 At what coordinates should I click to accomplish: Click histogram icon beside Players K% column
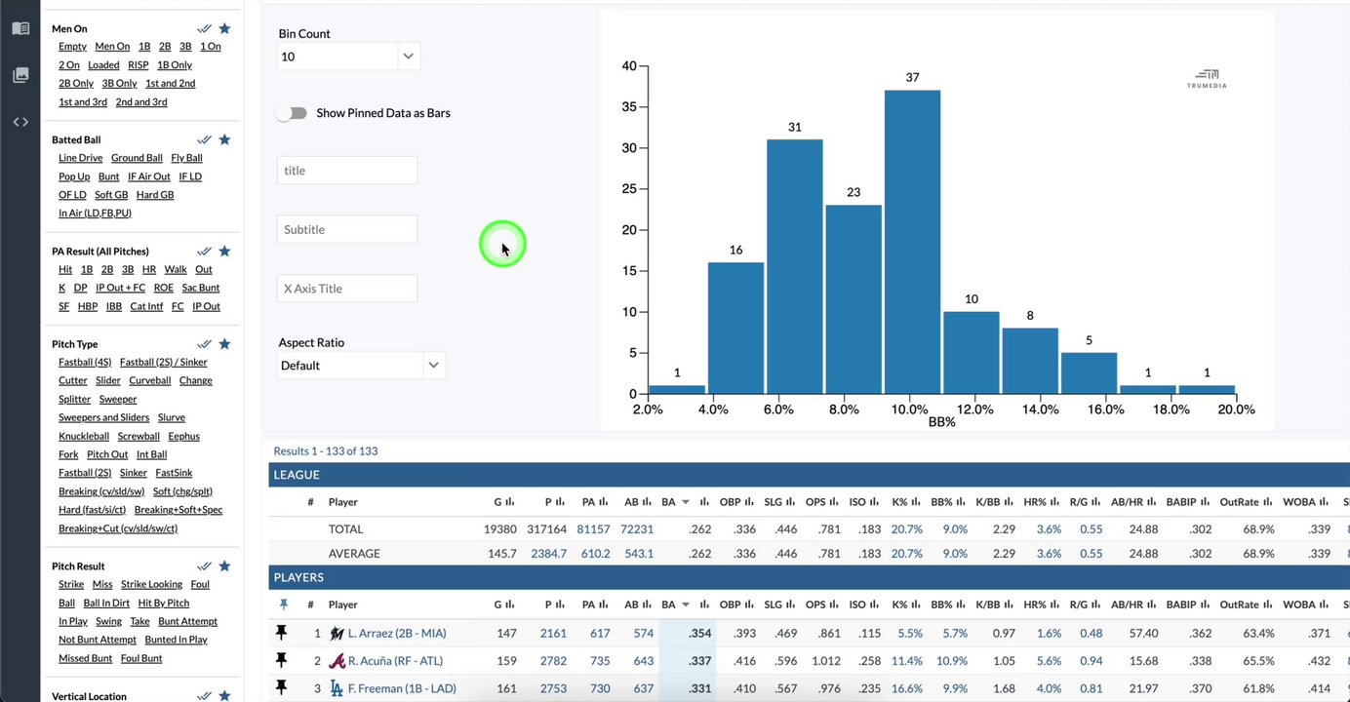click(917, 604)
